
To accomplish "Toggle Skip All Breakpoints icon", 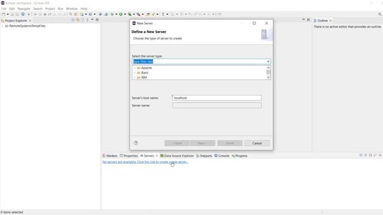I will (29, 14).
